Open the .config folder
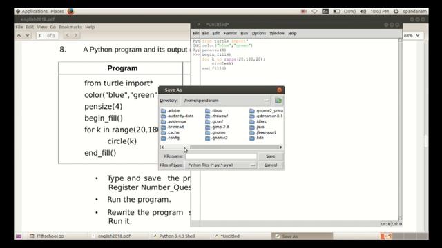442x248 pixels. pyautogui.click(x=171, y=138)
